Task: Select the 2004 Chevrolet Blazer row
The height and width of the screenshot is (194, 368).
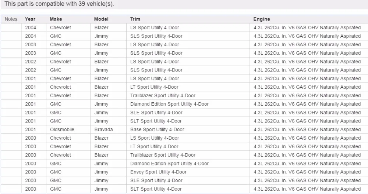Action: tap(184, 28)
